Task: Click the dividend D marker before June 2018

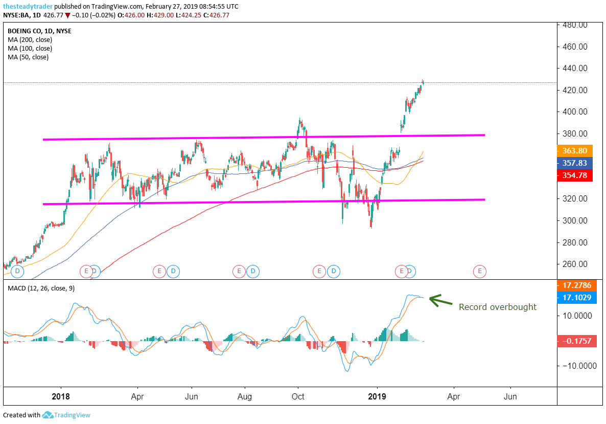Action: click(174, 271)
